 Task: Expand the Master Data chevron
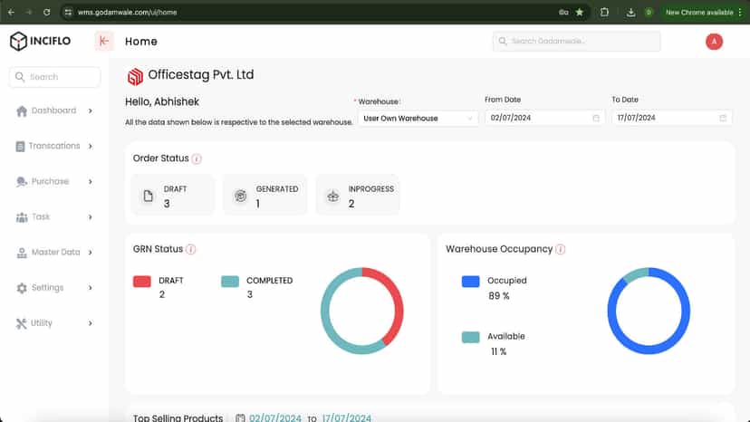91,253
